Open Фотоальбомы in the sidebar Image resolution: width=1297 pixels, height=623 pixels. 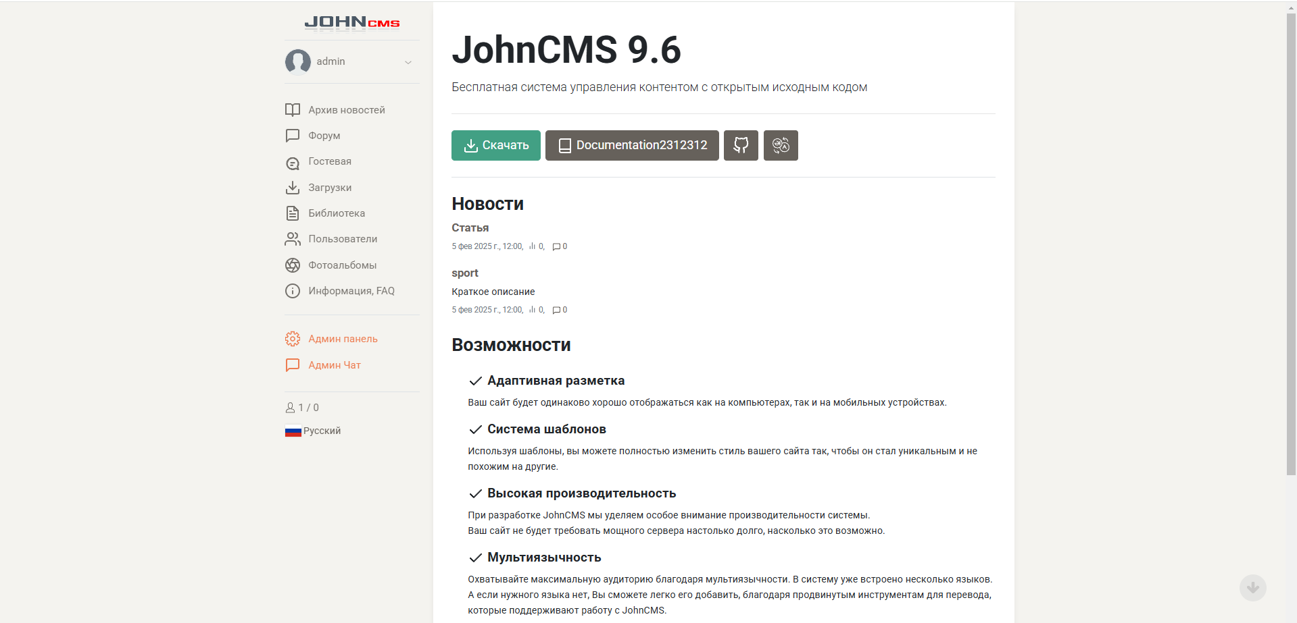(342, 265)
